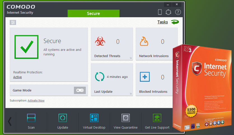Click 'All systems are active and running' text
234x135 pixels.
(62, 52)
